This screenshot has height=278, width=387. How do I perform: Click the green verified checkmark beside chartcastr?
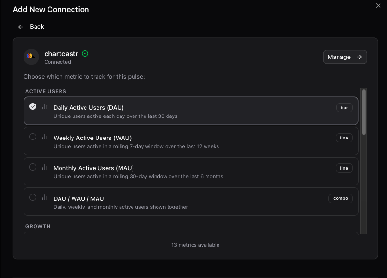pyautogui.click(x=85, y=54)
